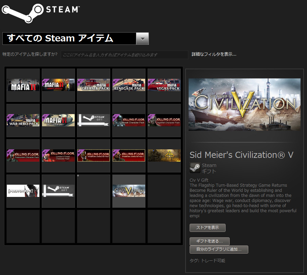The image size is (307, 275).
Task: Select the Nuclear Dawn item
Action: pyautogui.click(x=164, y=155)
